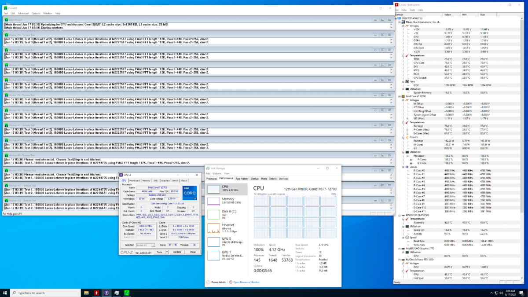Click the Windows Start button
528x297 pixels.
(x=5, y=293)
